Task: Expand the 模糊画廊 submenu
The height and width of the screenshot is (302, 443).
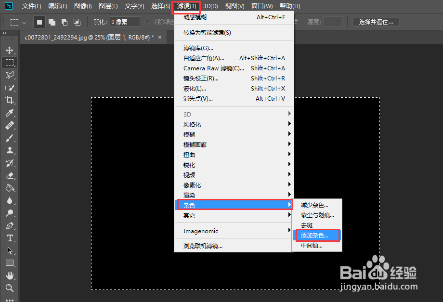Action: 234,144
